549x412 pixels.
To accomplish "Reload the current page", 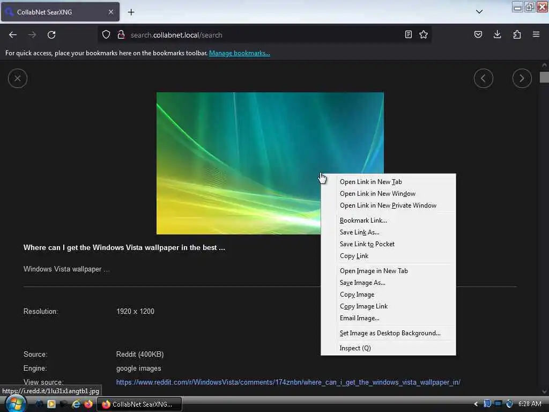I will (51, 35).
